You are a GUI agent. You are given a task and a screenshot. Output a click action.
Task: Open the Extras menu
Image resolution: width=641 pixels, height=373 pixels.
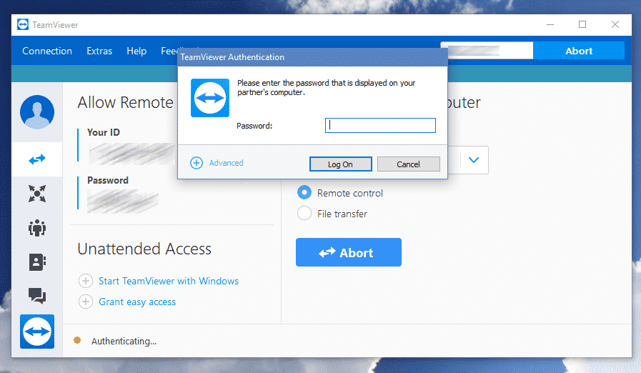click(x=99, y=51)
